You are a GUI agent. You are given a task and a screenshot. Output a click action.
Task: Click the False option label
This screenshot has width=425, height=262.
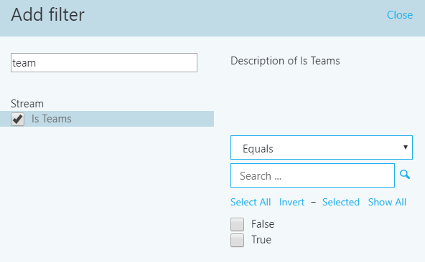tap(263, 224)
